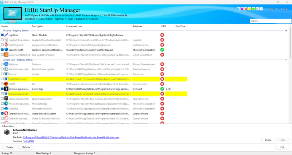The image size is (292, 155).
Task: Enable the Discord startup checkbox
Action: point(2,74)
